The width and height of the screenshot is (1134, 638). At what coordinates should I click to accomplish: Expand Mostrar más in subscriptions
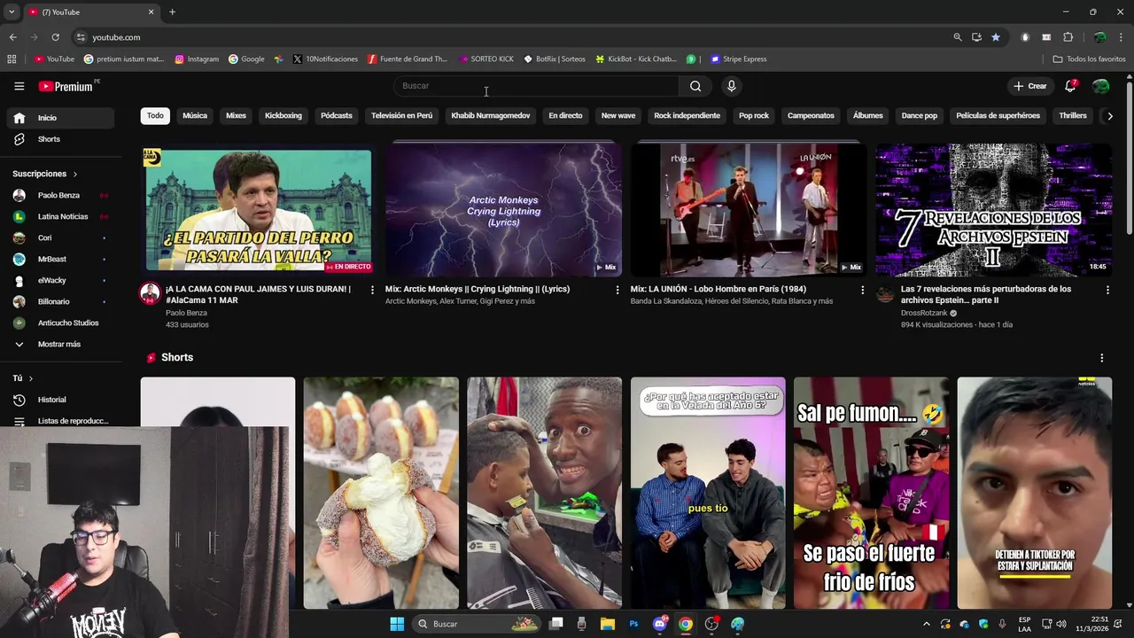point(60,344)
